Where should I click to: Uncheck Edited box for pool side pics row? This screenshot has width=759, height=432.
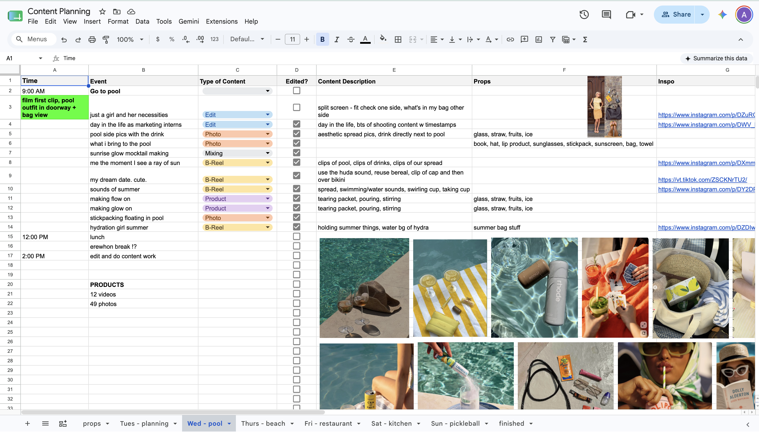pos(297,134)
